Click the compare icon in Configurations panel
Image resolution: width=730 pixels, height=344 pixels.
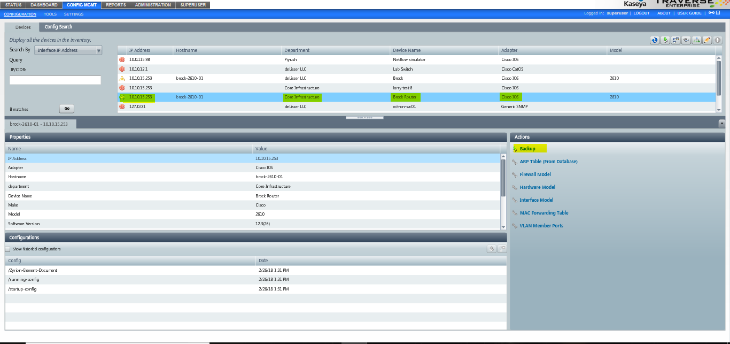click(502, 249)
